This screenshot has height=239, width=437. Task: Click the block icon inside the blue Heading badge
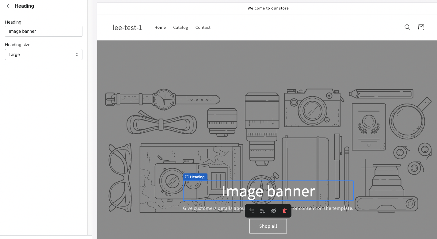point(187,177)
